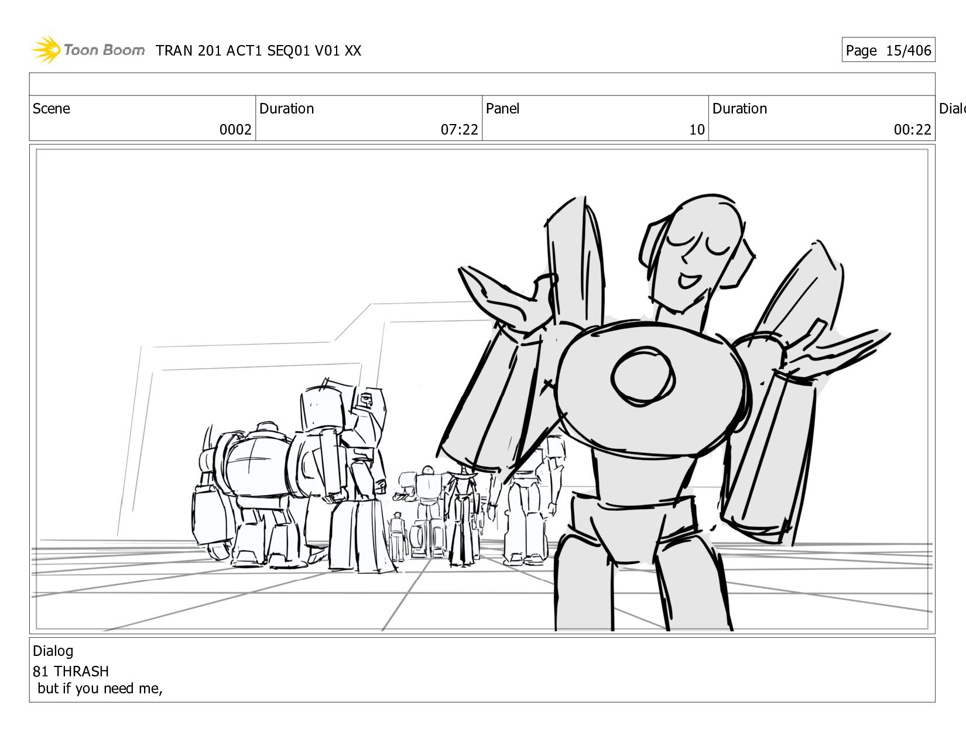Screen dimensions: 966x746
Task: Click the Toon Boom logo
Action: pos(88,50)
